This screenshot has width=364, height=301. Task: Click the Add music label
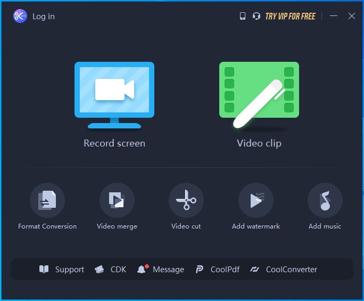[x=325, y=226]
